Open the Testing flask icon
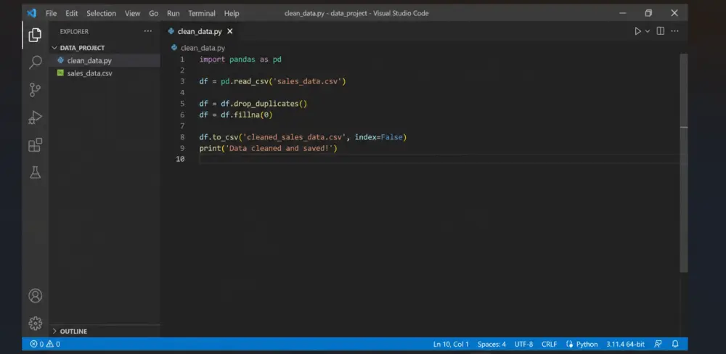The height and width of the screenshot is (354, 726). pos(35,173)
